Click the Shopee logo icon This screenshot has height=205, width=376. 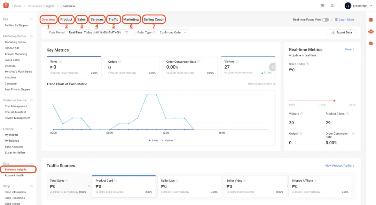pos(6,5)
